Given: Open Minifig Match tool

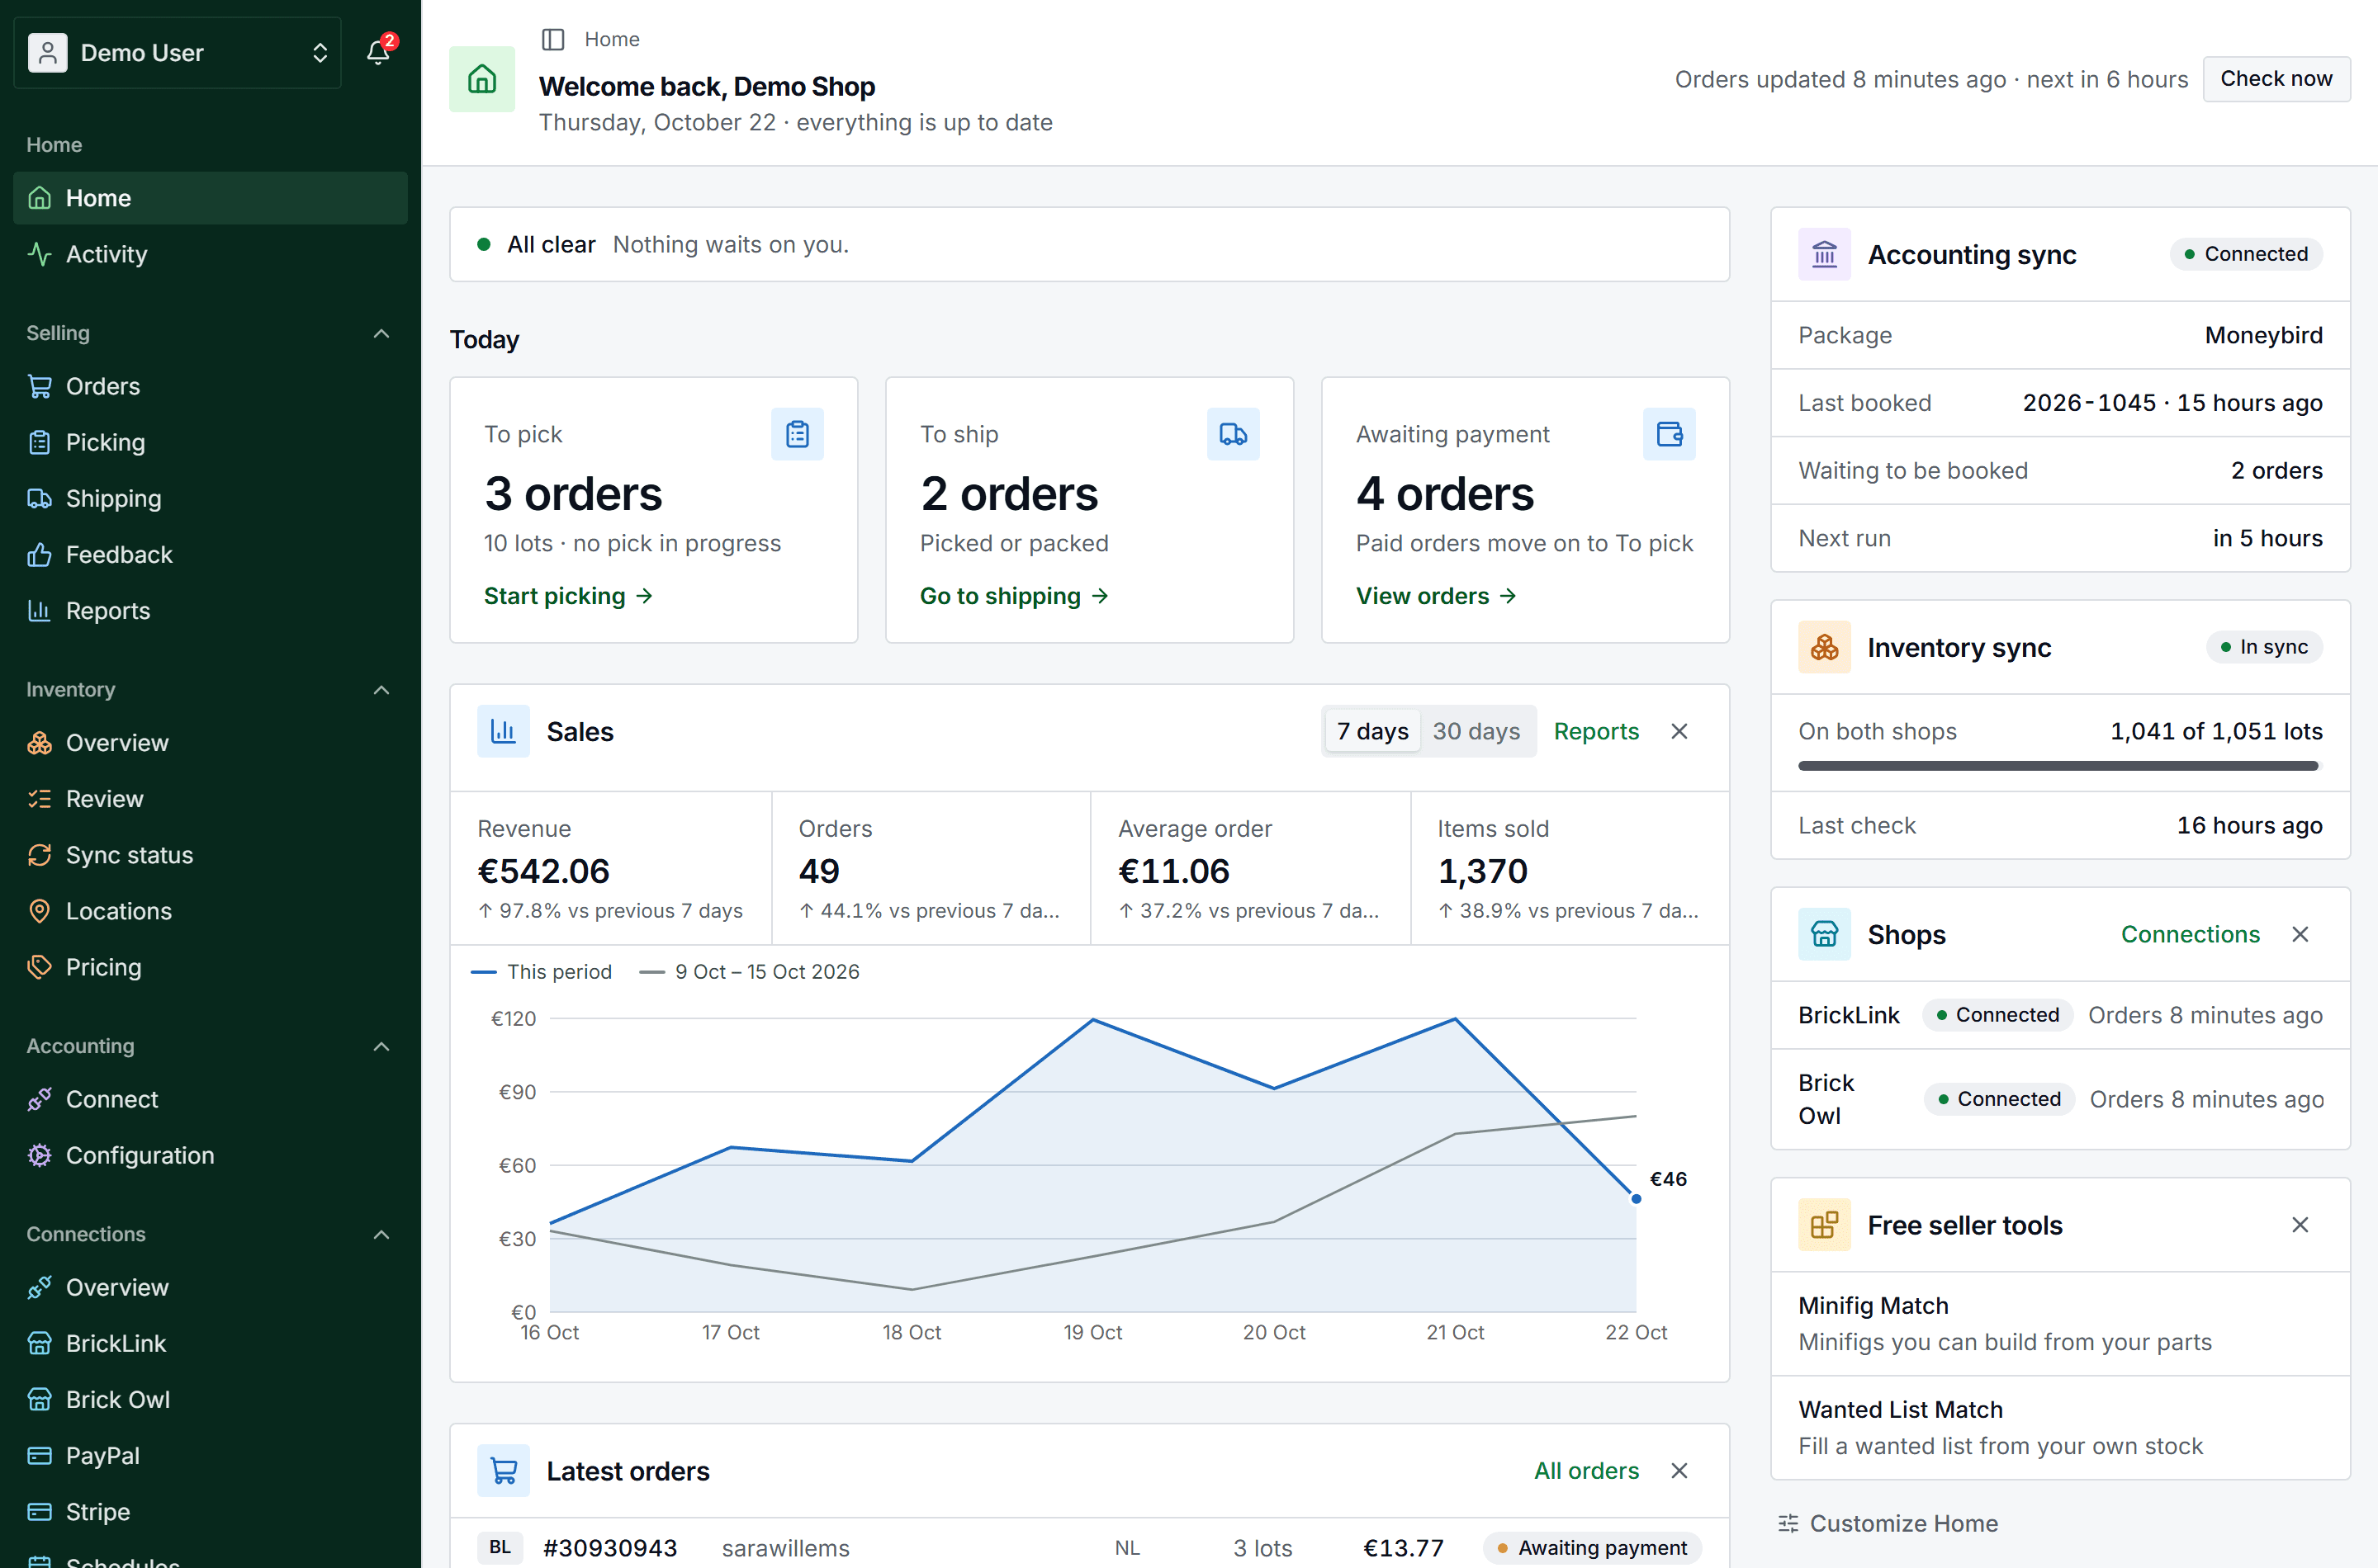Looking at the screenshot, I should 2060,1324.
